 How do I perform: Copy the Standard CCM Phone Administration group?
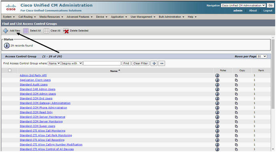[236, 108]
